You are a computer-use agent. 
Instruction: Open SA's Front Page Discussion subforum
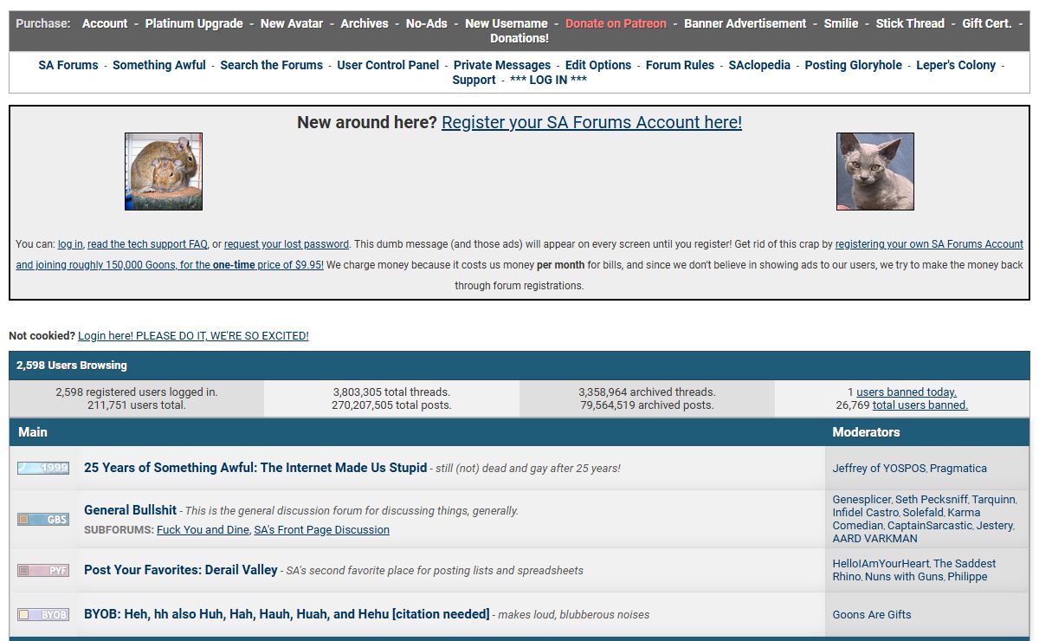tap(321, 530)
